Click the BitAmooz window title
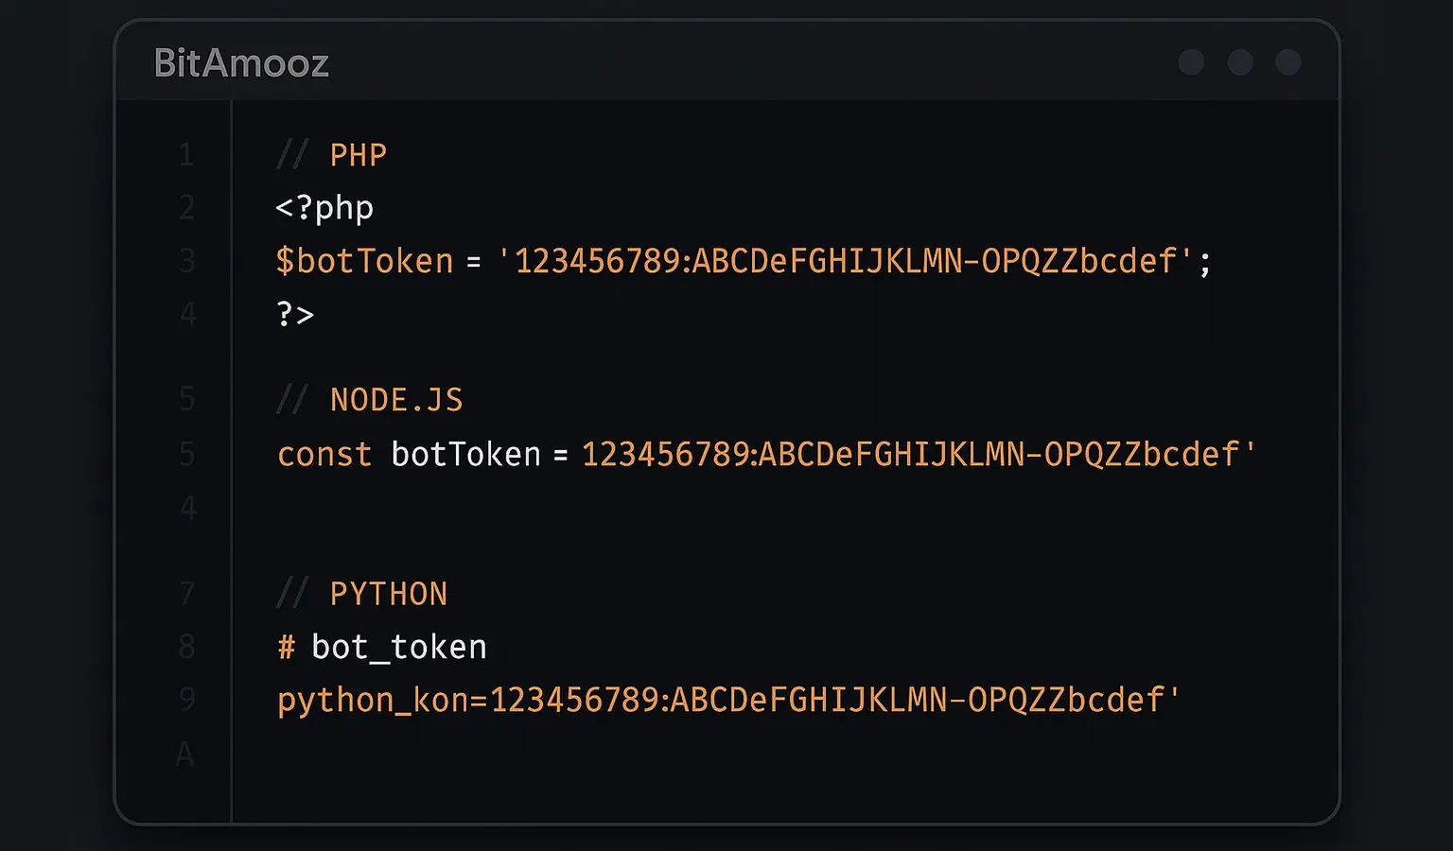The image size is (1453, 851). tap(241, 63)
